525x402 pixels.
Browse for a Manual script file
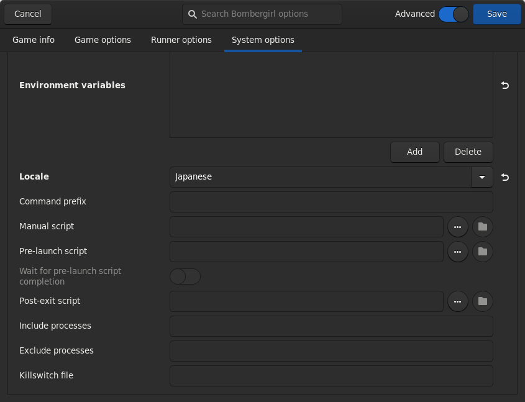[x=458, y=226]
